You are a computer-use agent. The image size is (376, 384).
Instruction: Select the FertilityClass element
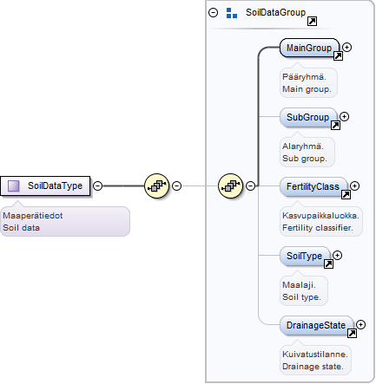tap(313, 186)
